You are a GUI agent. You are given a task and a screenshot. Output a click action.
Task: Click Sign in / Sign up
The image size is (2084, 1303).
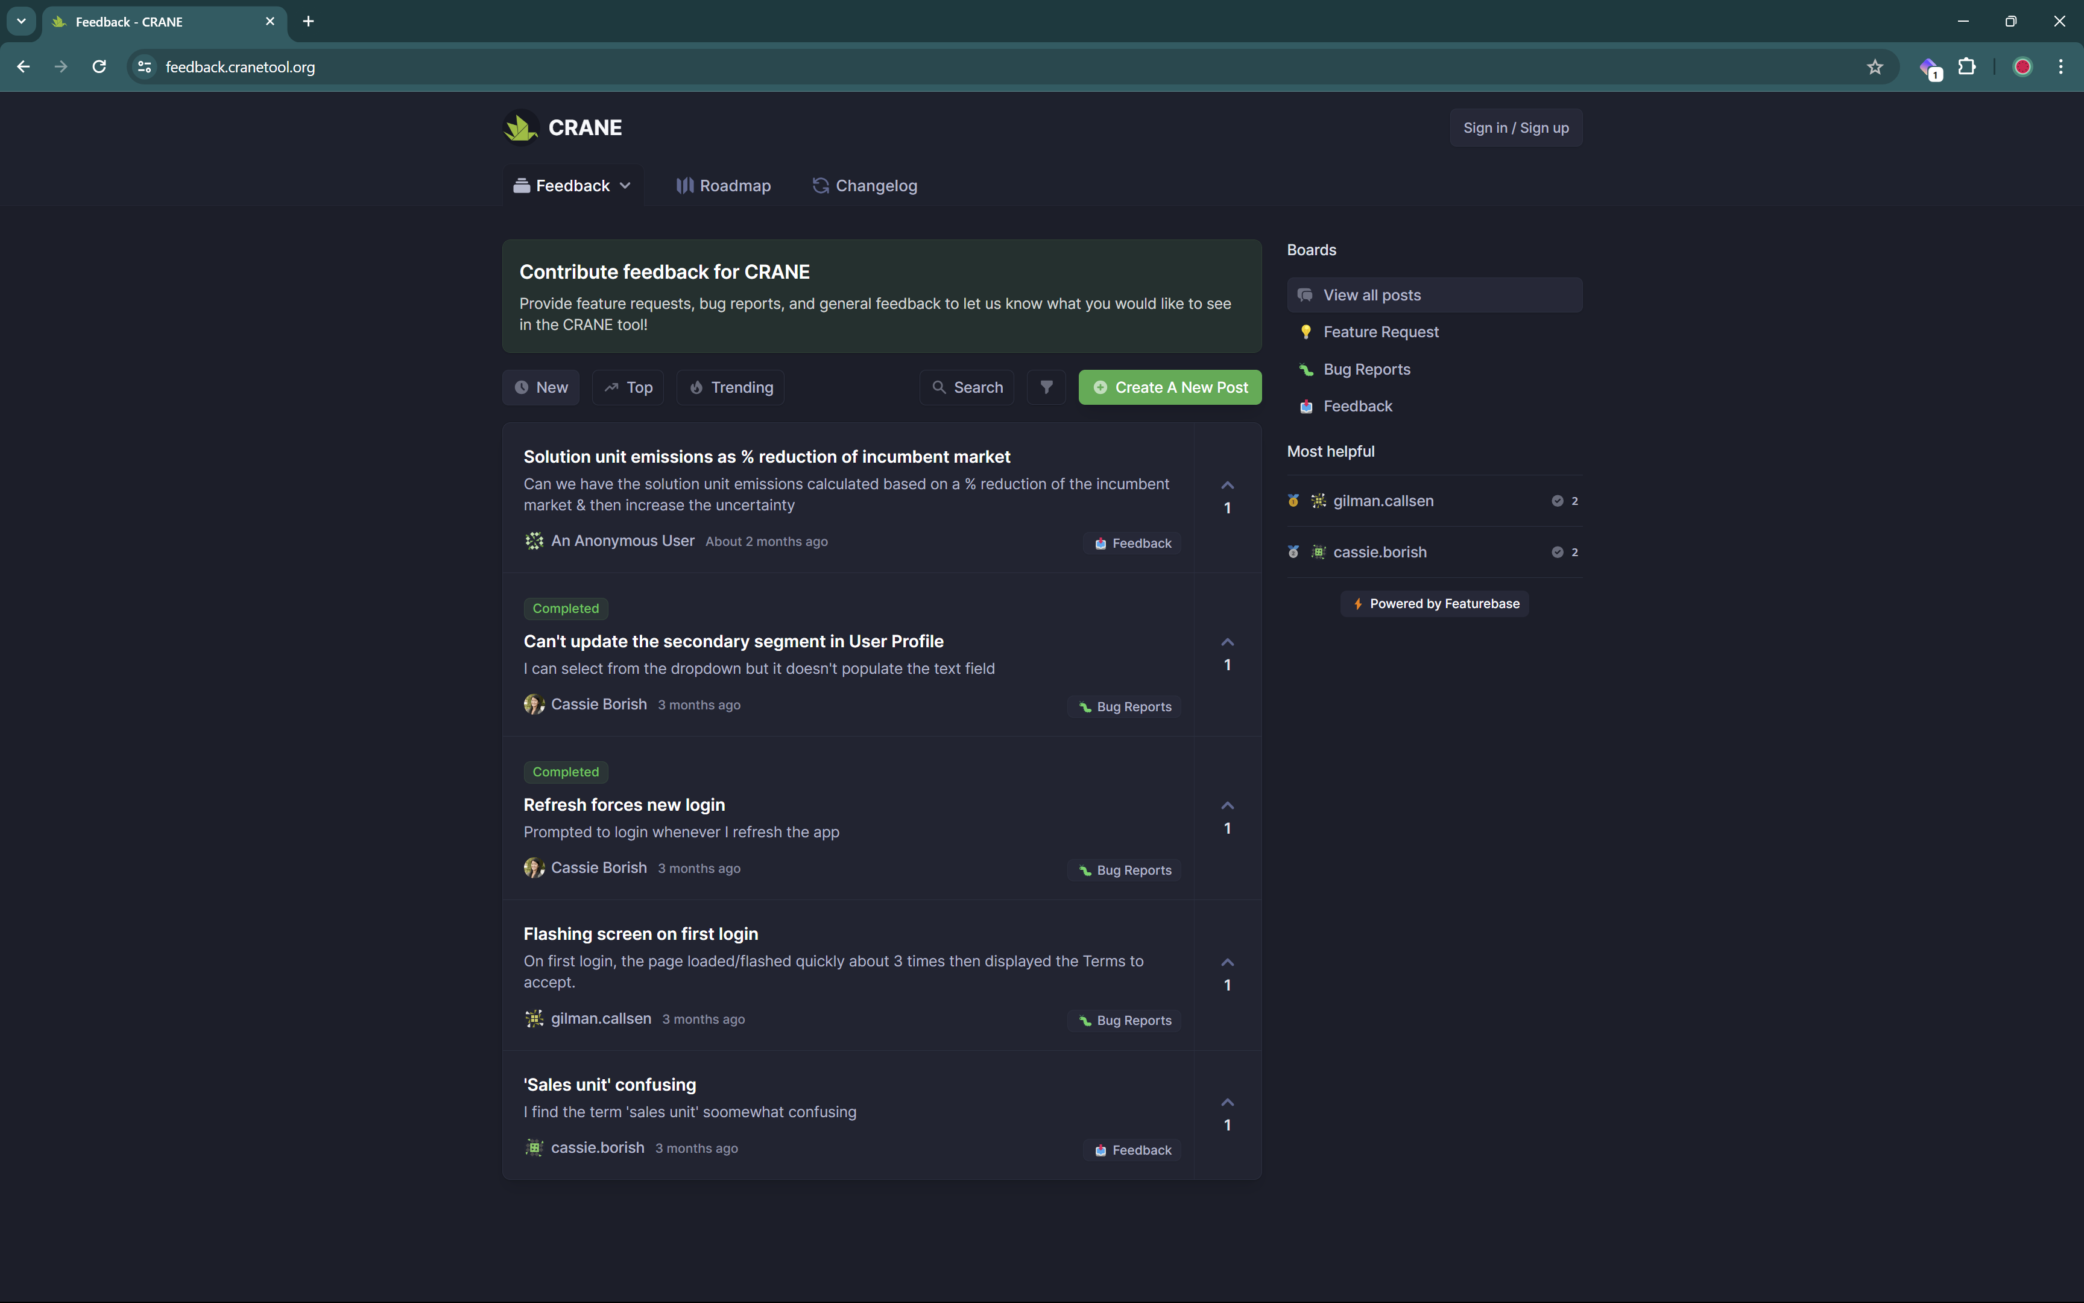coord(1515,127)
